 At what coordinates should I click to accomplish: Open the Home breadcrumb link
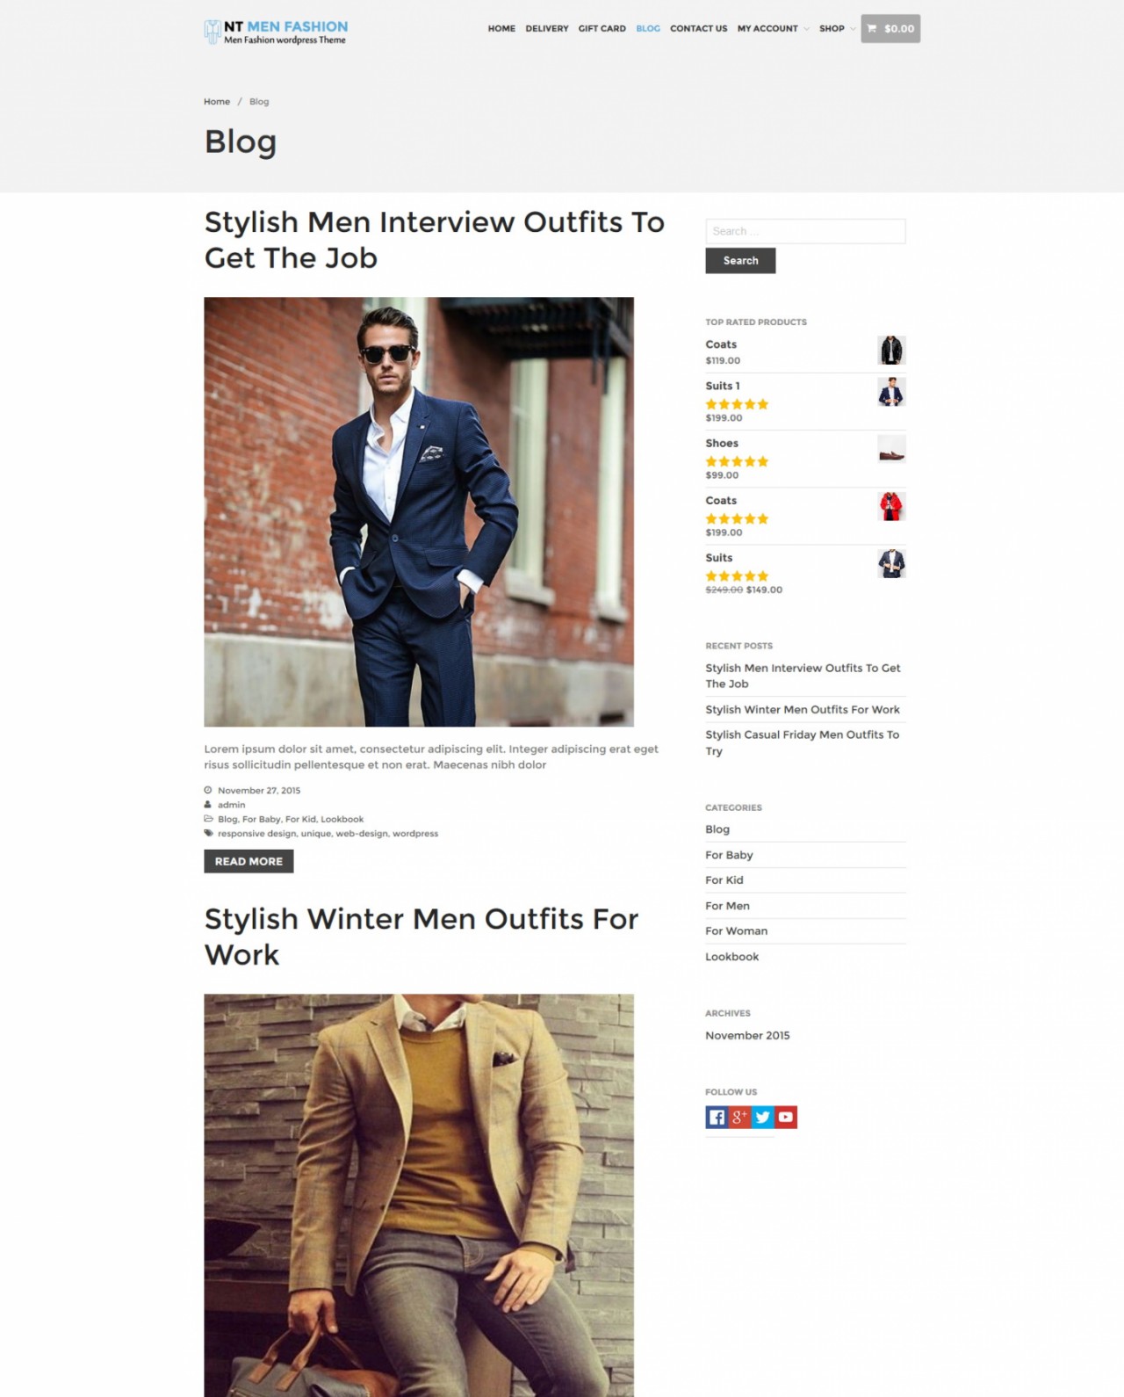(217, 102)
